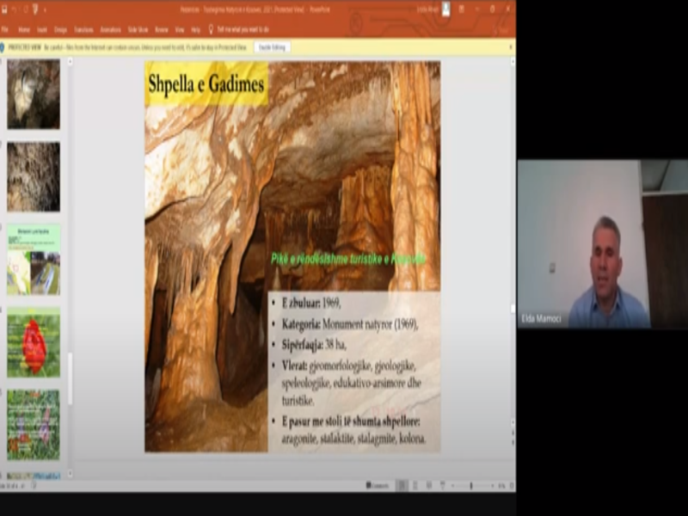Switch to Normal view in status bar

pyautogui.click(x=402, y=486)
